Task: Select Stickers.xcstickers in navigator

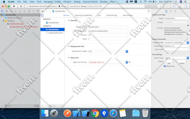Action: [x=13, y=18]
